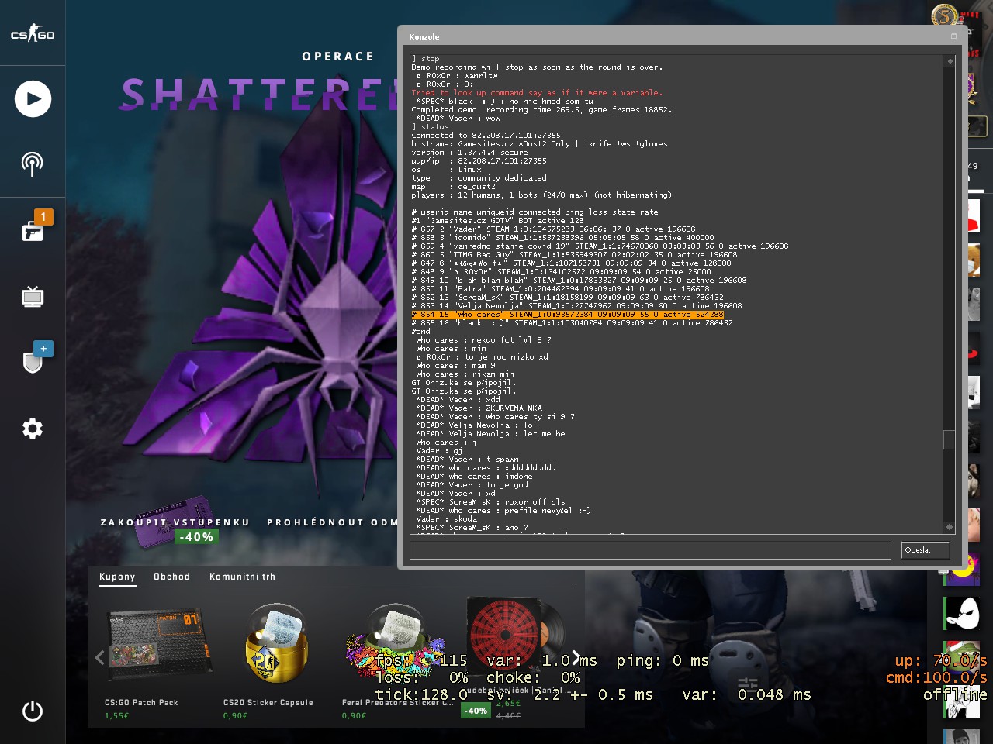The width and height of the screenshot is (993, 744).
Task: Open the settings gear in the sidebar
Action: (x=33, y=429)
